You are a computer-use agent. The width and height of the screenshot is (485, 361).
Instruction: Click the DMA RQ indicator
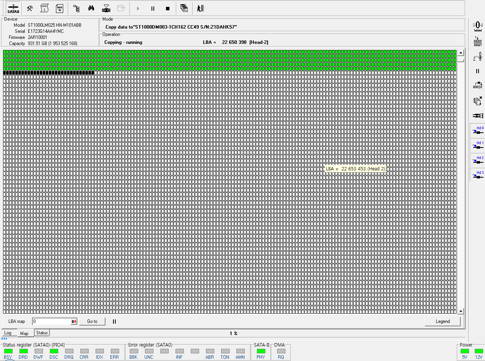(x=281, y=351)
